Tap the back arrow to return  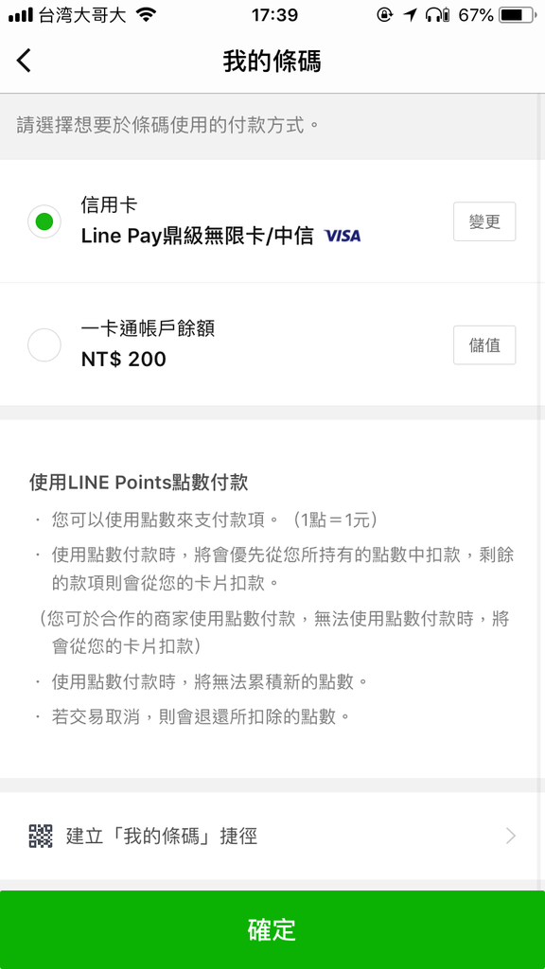pos(24,60)
